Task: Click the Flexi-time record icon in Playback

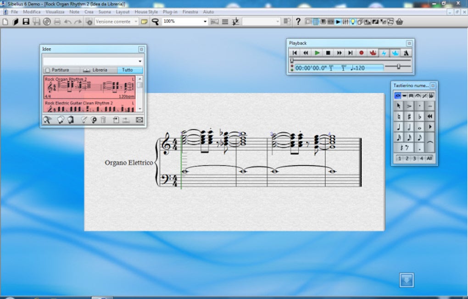Action: 373,53
